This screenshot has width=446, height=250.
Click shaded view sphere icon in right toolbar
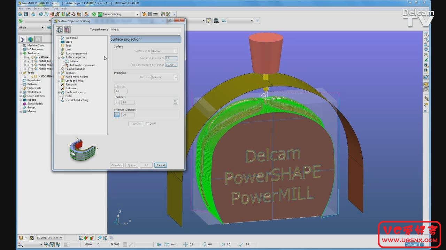pos(426,84)
